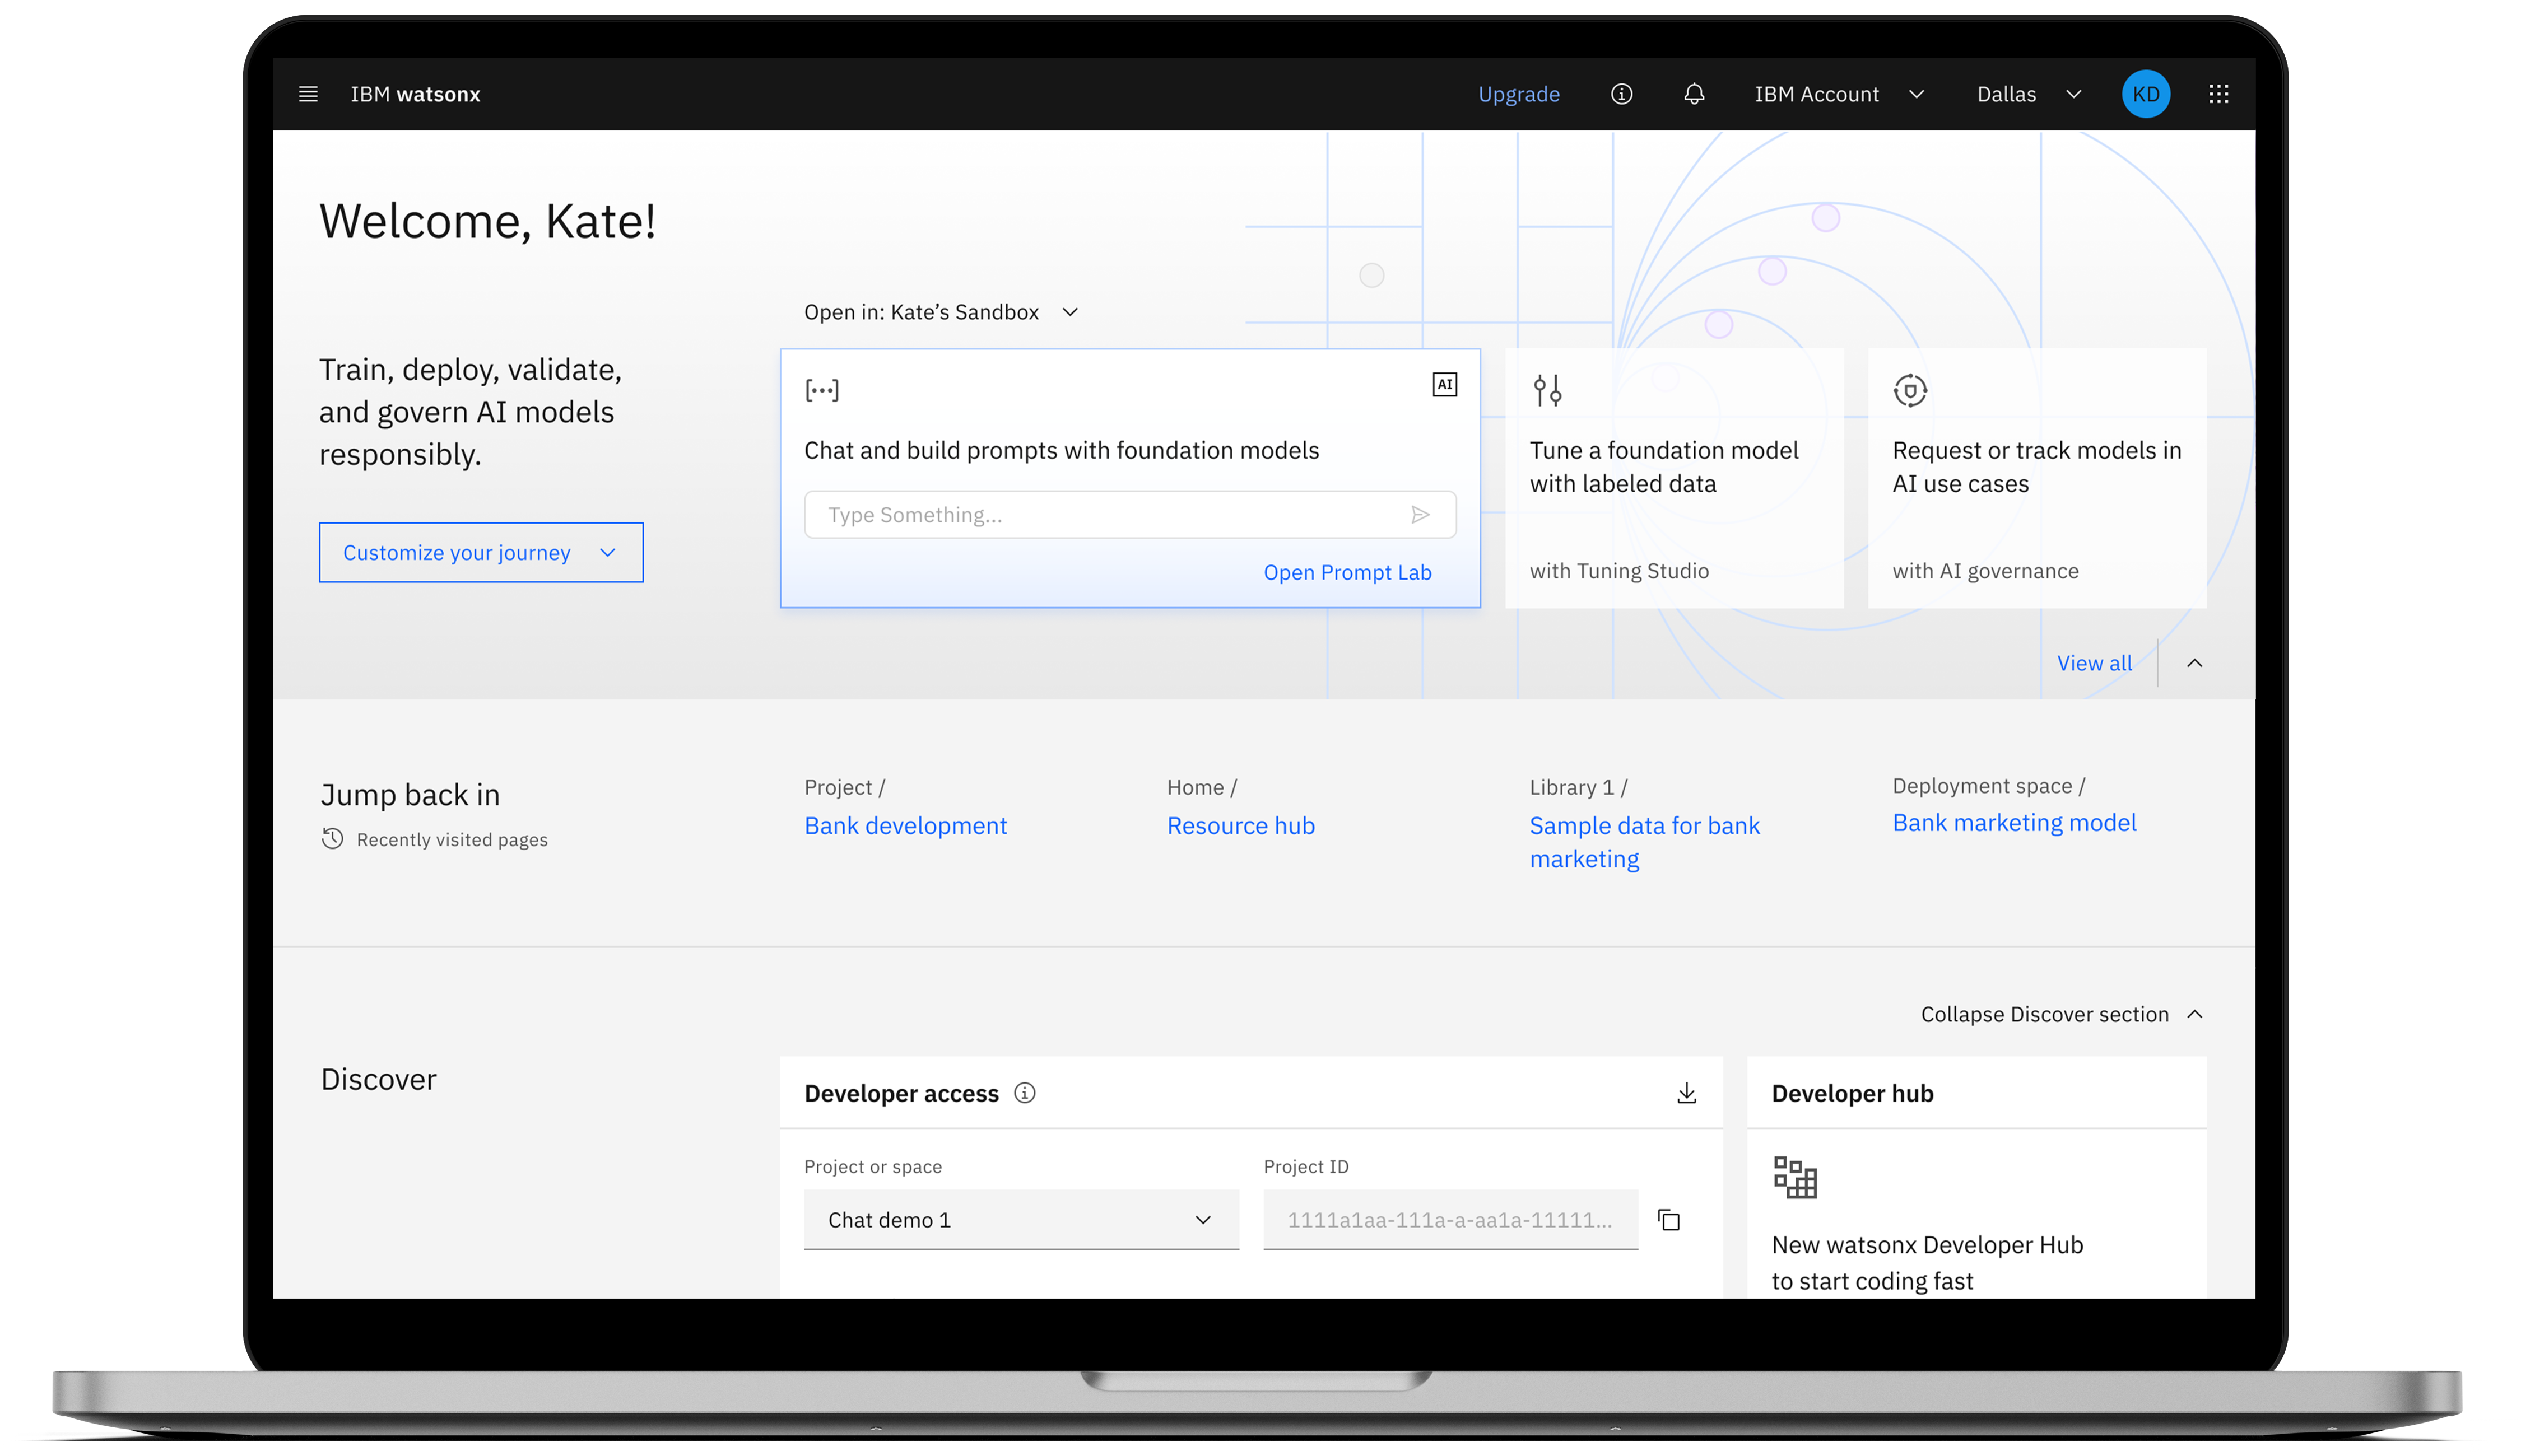
Task: Open the hamburger navigation menu
Action: point(308,94)
